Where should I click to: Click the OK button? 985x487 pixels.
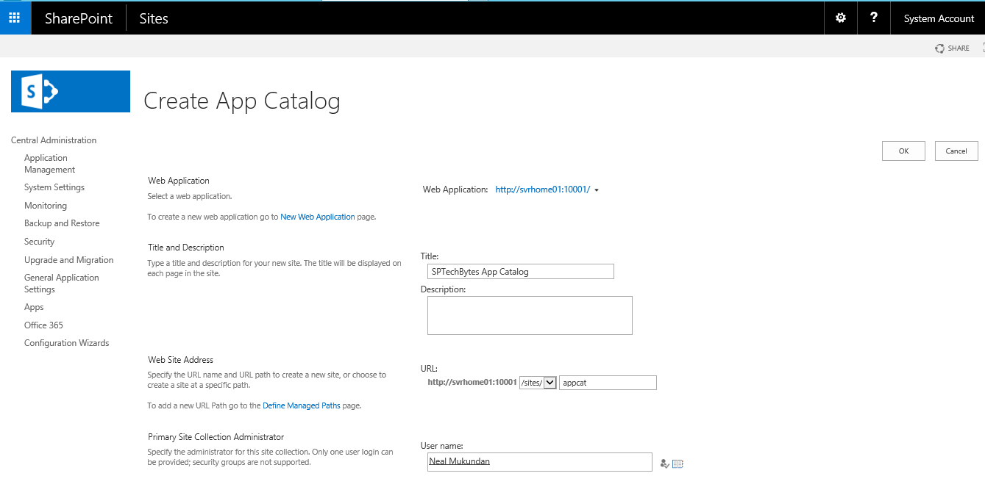coord(903,151)
